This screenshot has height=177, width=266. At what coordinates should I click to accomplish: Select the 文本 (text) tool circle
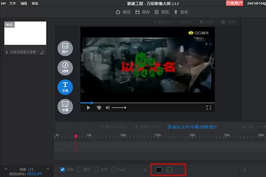65,87
